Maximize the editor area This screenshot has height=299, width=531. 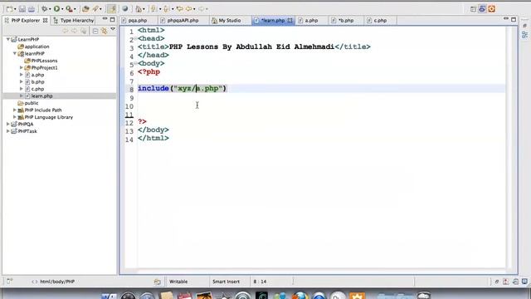(514, 20)
